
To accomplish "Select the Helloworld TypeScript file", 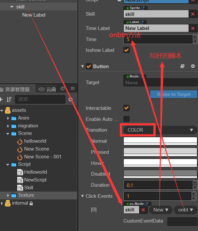I will click(35, 172).
